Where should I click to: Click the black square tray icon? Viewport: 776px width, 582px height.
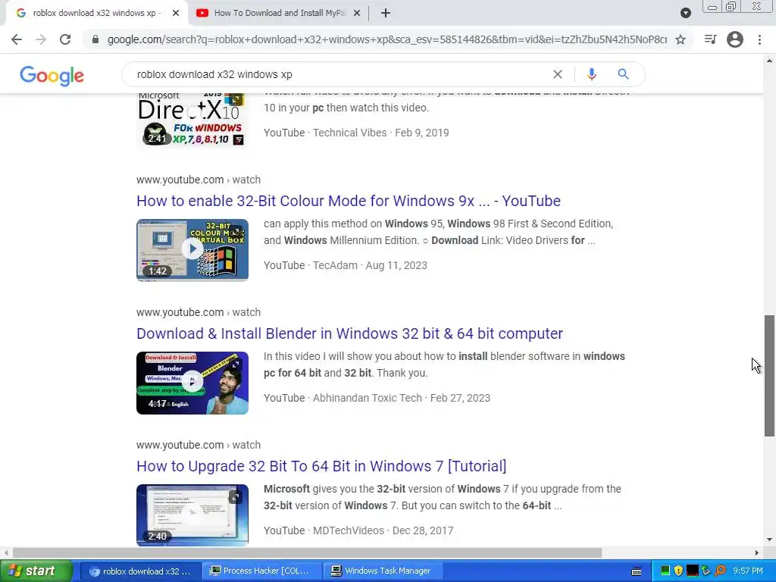pos(693,571)
